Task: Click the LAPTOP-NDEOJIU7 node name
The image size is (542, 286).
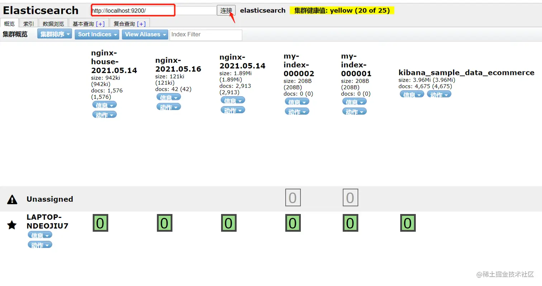Action: click(47, 221)
